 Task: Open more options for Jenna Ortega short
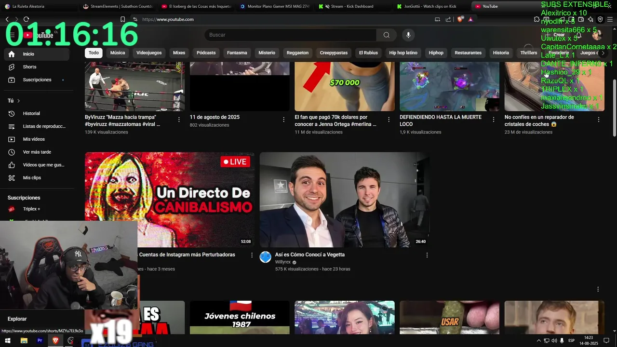pyautogui.click(x=389, y=120)
